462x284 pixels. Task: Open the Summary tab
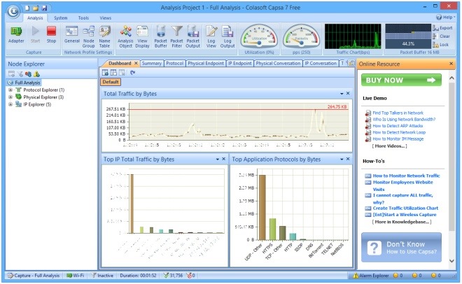[152, 63]
